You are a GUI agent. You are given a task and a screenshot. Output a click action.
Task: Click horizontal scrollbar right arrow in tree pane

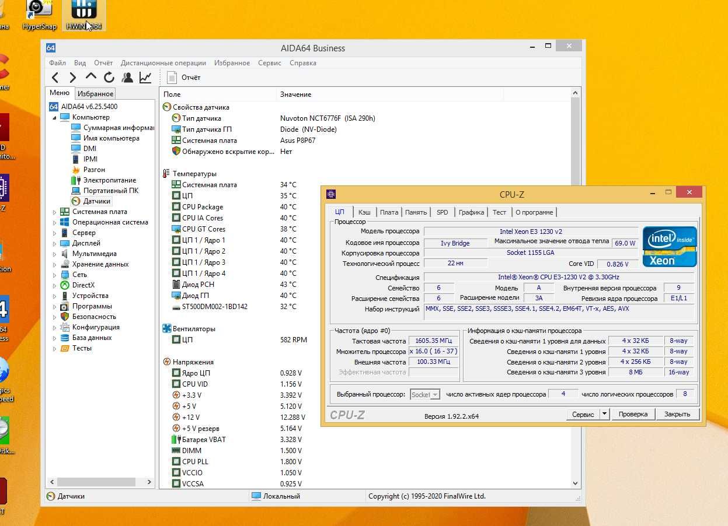(x=149, y=482)
